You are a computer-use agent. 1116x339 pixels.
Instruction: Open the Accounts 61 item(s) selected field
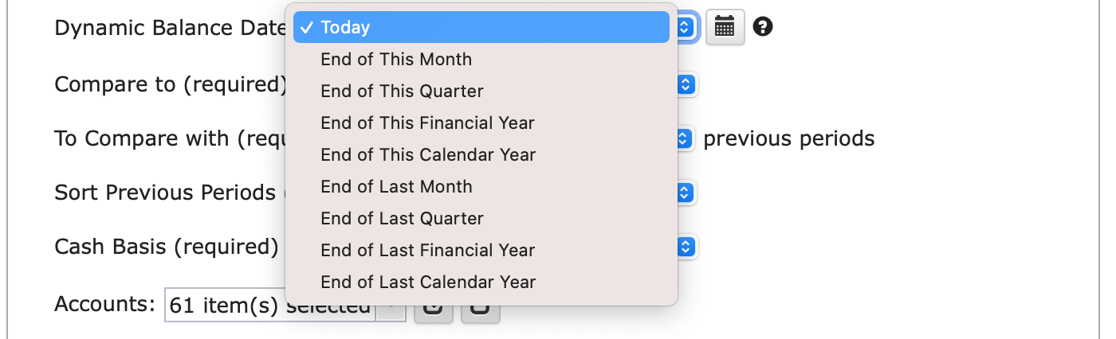(x=285, y=306)
